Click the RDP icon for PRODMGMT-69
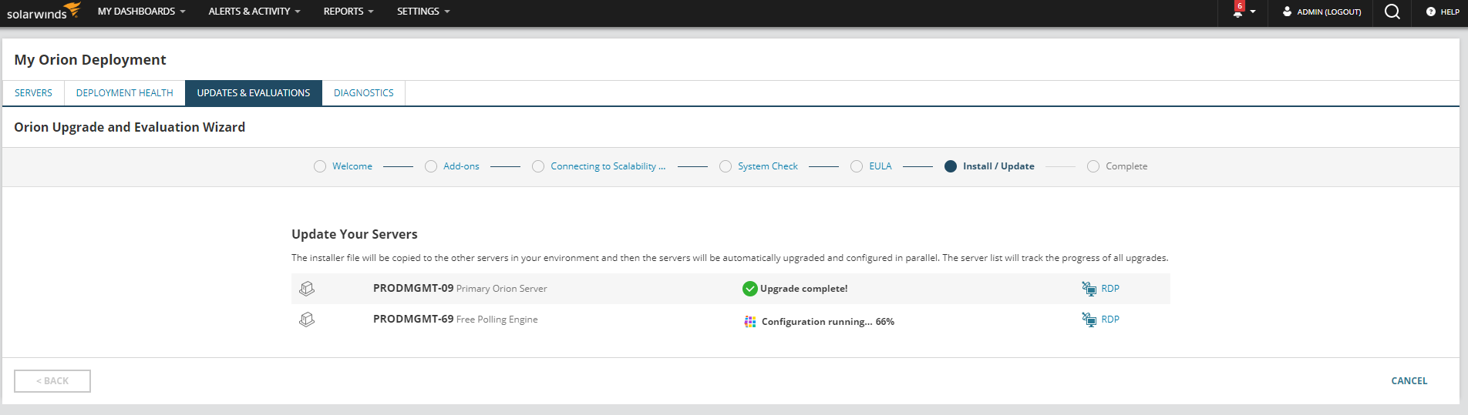Viewport: 1468px width, 415px height. (1089, 320)
